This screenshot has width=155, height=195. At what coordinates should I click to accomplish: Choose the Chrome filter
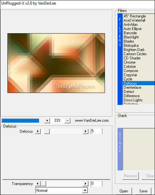129,62
